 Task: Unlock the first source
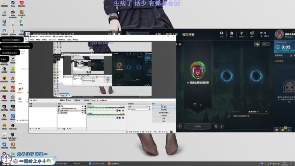pyautogui.click(x=85, y=106)
